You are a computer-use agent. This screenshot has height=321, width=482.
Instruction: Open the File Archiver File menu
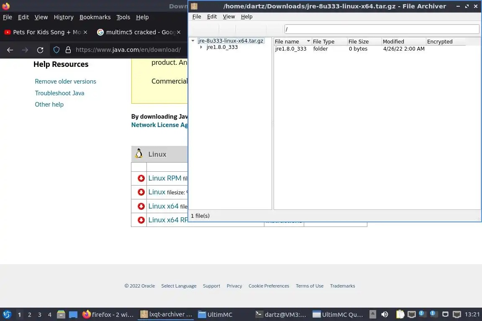196,17
